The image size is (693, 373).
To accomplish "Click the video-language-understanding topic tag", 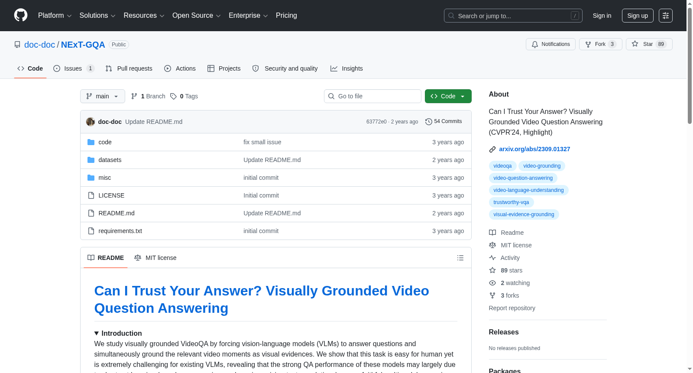I will (528, 190).
